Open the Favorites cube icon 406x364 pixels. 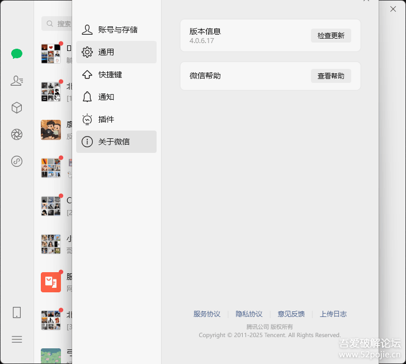click(x=17, y=108)
